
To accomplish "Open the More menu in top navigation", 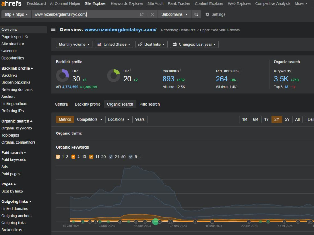I will point(301,3).
